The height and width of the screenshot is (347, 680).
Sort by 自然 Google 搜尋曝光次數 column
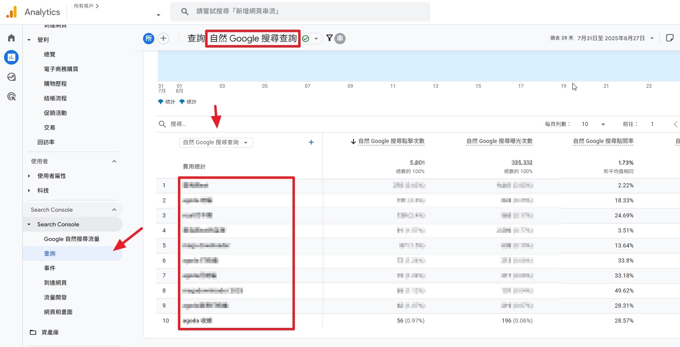(499, 141)
